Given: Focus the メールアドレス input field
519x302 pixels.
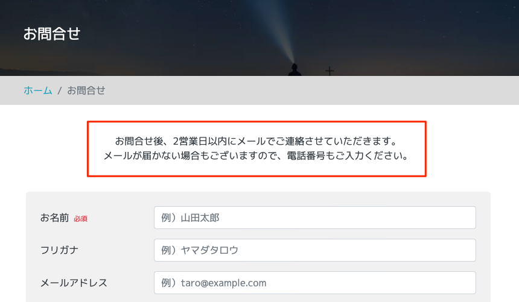Looking at the screenshot, I should [x=314, y=283].
